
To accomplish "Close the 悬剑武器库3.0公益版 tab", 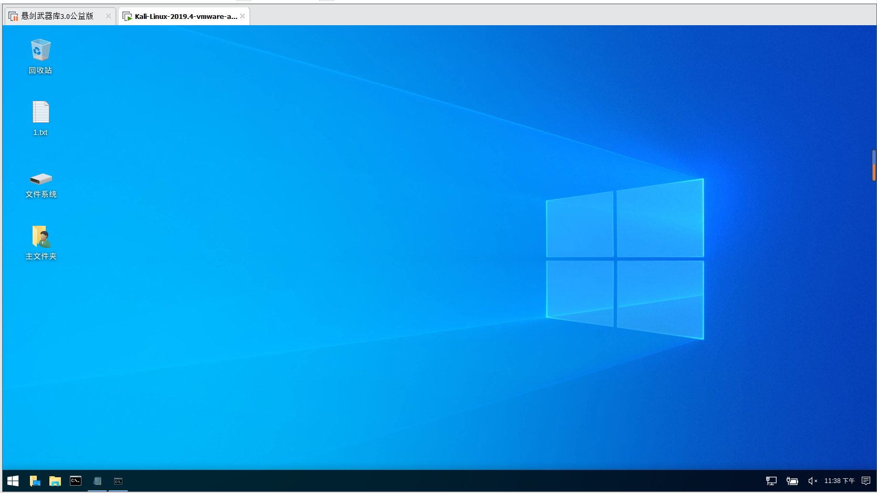I will coord(108,16).
